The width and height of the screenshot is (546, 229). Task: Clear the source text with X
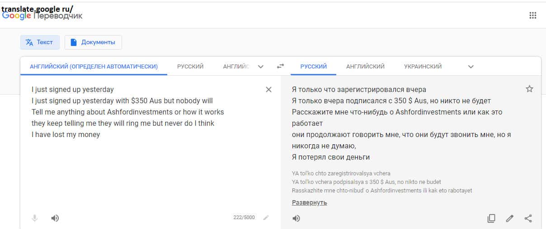(268, 89)
